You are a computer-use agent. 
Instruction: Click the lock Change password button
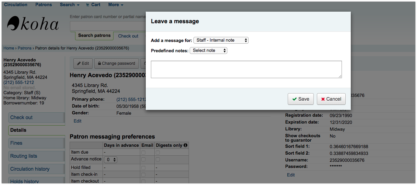pyautogui.click(x=116, y=63)
